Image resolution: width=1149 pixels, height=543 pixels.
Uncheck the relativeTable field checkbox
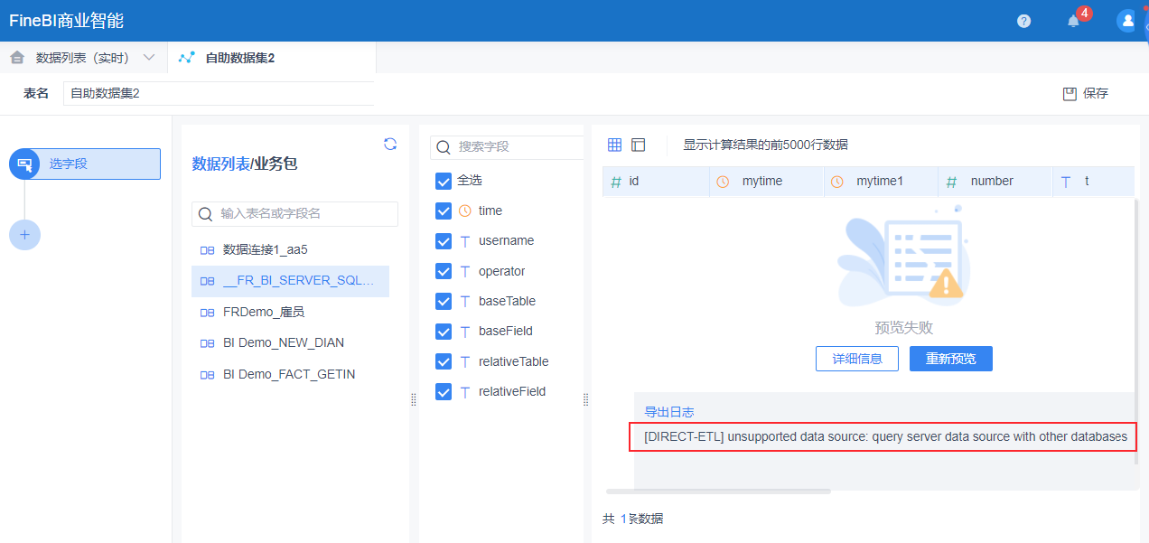(444, 361)
